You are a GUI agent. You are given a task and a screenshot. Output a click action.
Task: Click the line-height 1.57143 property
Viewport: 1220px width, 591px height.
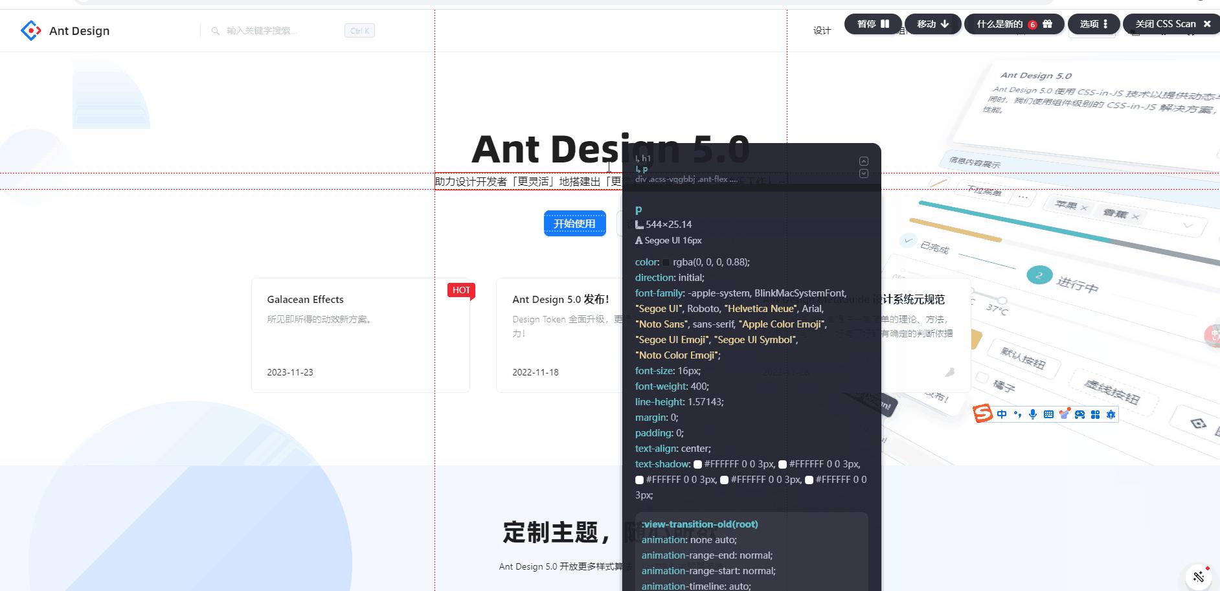[x=679, y=402]
